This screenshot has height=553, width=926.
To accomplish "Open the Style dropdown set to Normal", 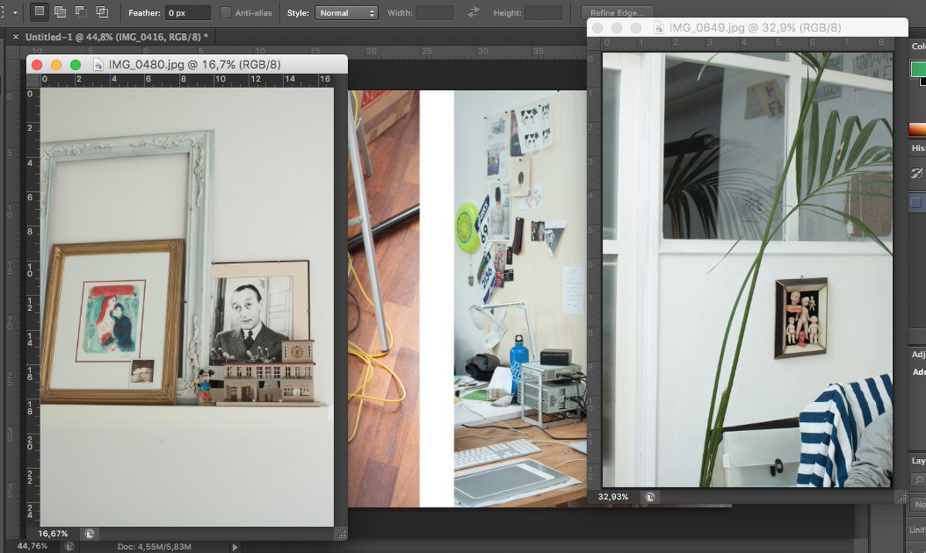I will pos(346,12).
